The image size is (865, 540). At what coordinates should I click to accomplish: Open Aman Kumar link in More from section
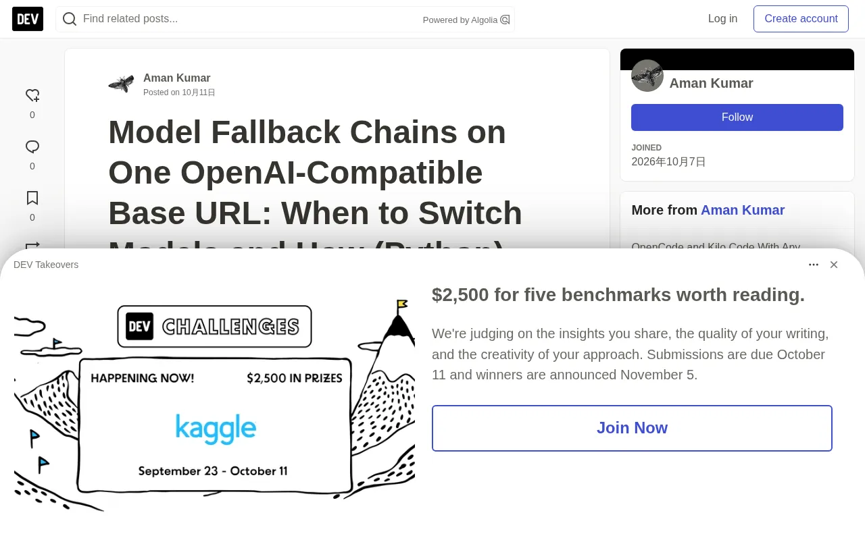pos(743,210)
